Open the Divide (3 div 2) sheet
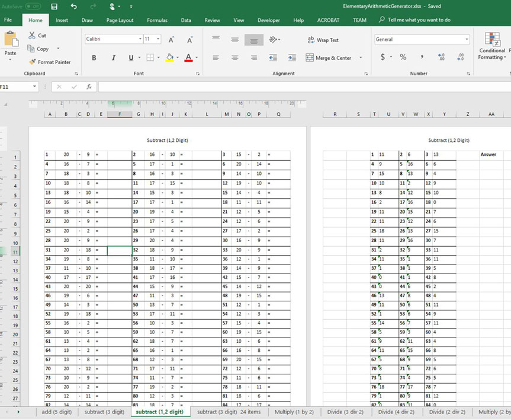 345,412
